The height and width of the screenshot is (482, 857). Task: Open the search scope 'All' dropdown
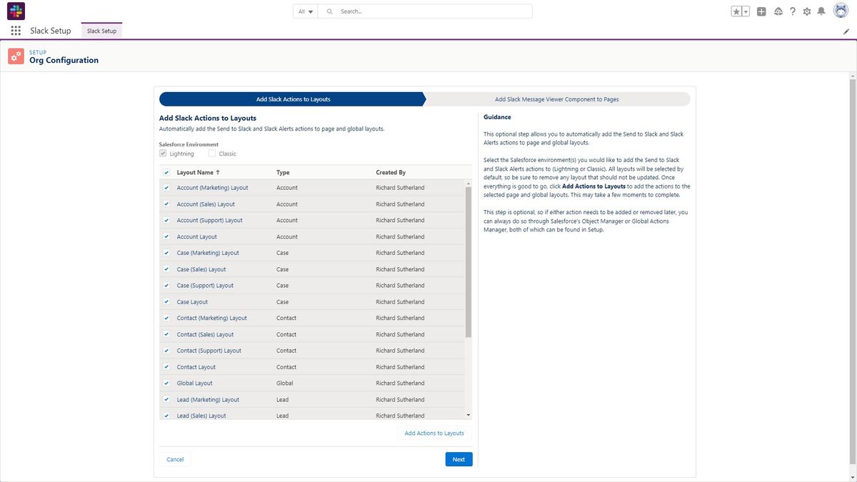pos(305,11)
